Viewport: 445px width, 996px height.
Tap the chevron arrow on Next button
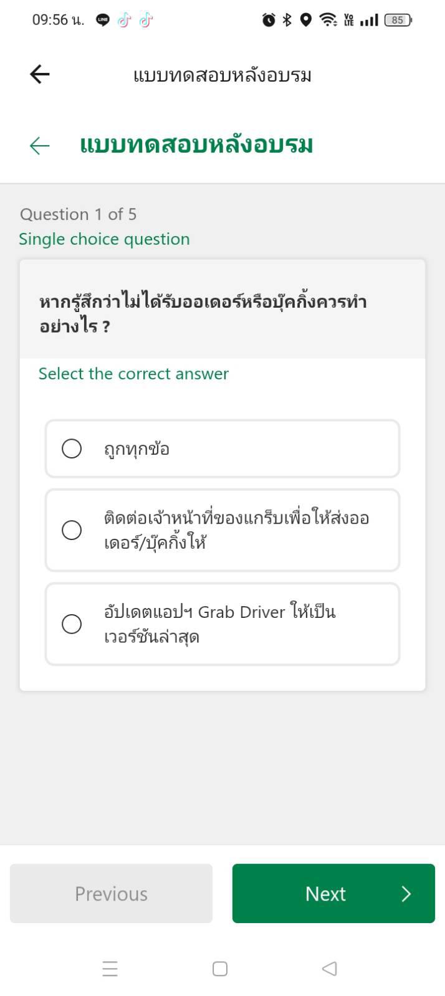point(406,894)
